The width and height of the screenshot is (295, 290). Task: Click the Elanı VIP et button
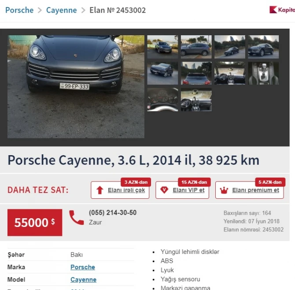coord(182,190)
